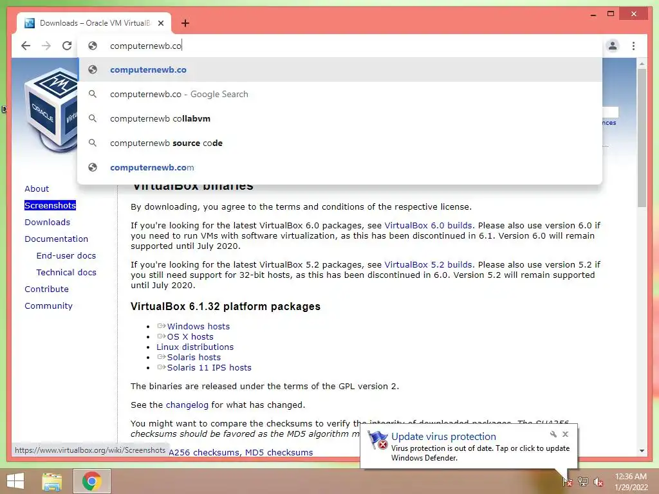
Task: Minimize the Chrome window
Action: pos(593,14)
